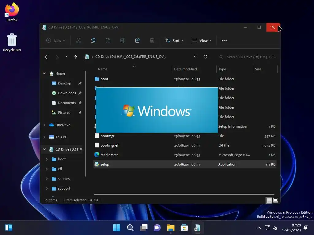The height and width of the screenshot is (235, 314).
Task: Open Microsoft Store from taskbar
Action: pos(184,228)
